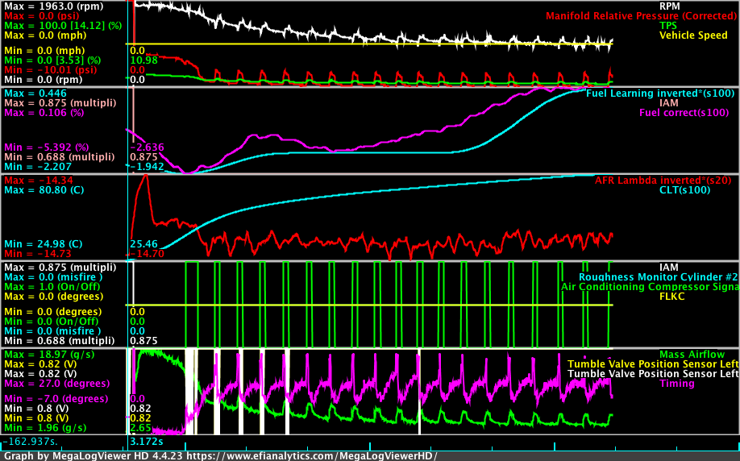Click the yellow Tumble Valve Position Sensor label
The width and height of the screenshot is (740, 461).
tap(653, 363)
